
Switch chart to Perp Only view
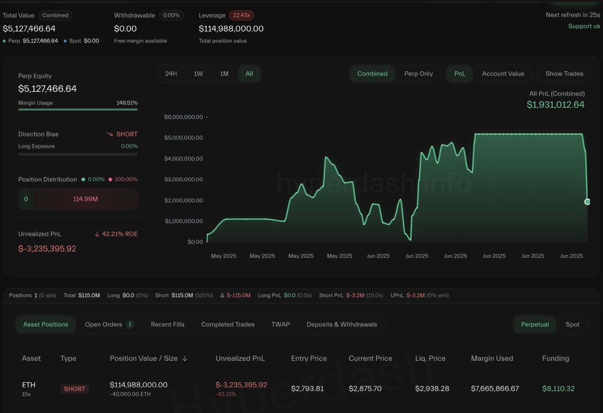(x=418, y=74)
